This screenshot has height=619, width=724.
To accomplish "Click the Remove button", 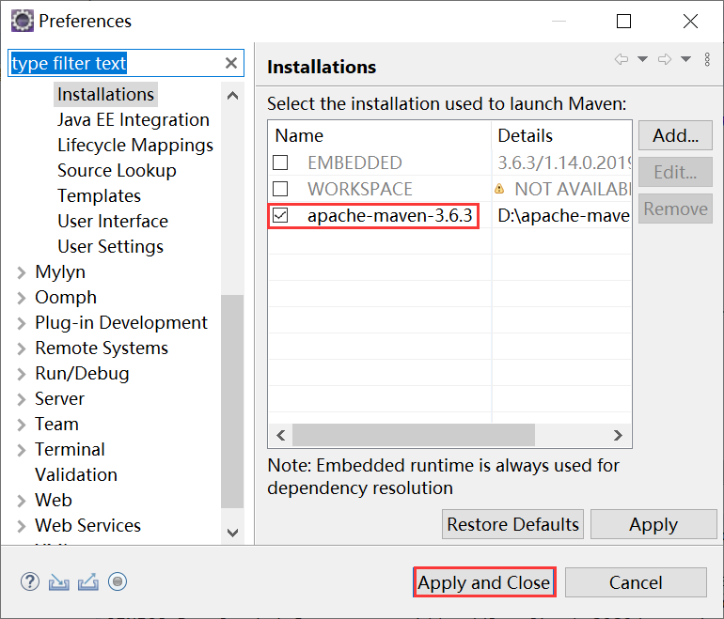I will click(x=675, y=209).
